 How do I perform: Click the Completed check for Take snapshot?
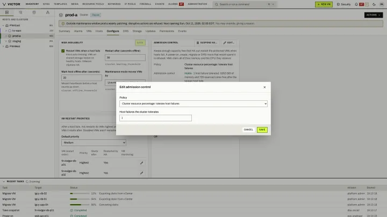(71, 211)
